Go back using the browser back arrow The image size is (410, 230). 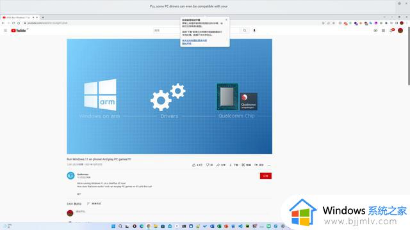pos(3,23)
